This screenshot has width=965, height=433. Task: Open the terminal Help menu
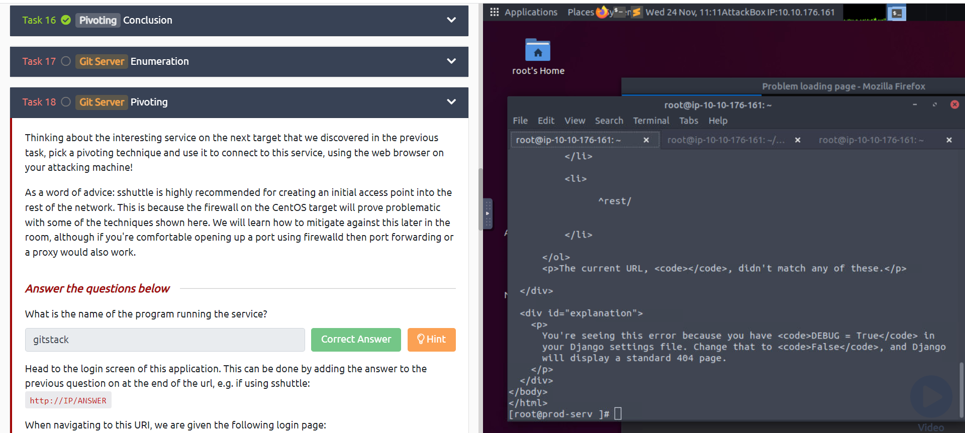click(718, 121)
